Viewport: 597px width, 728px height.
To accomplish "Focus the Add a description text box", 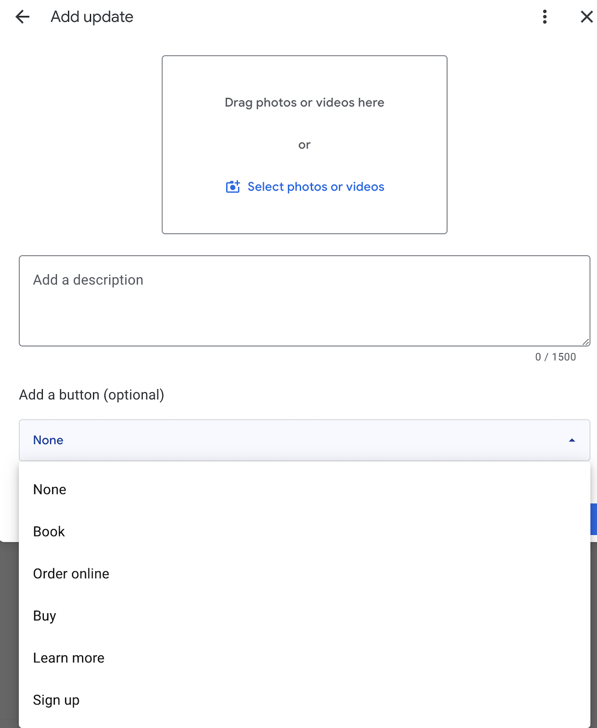I will (304, 301).
